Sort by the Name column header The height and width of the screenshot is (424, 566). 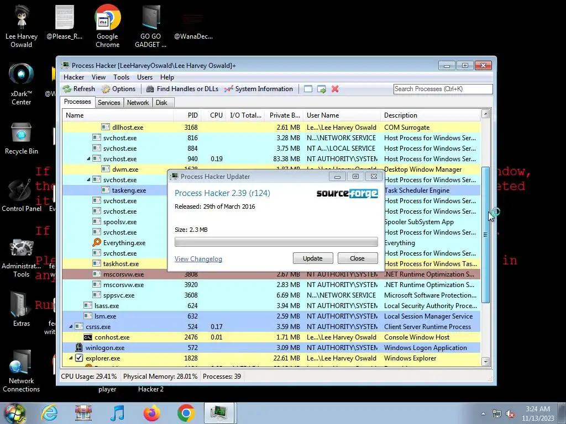[118, 115]
